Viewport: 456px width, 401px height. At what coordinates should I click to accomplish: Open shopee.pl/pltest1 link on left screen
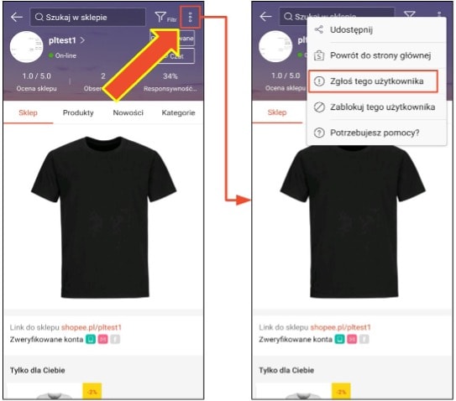(92, 327)
